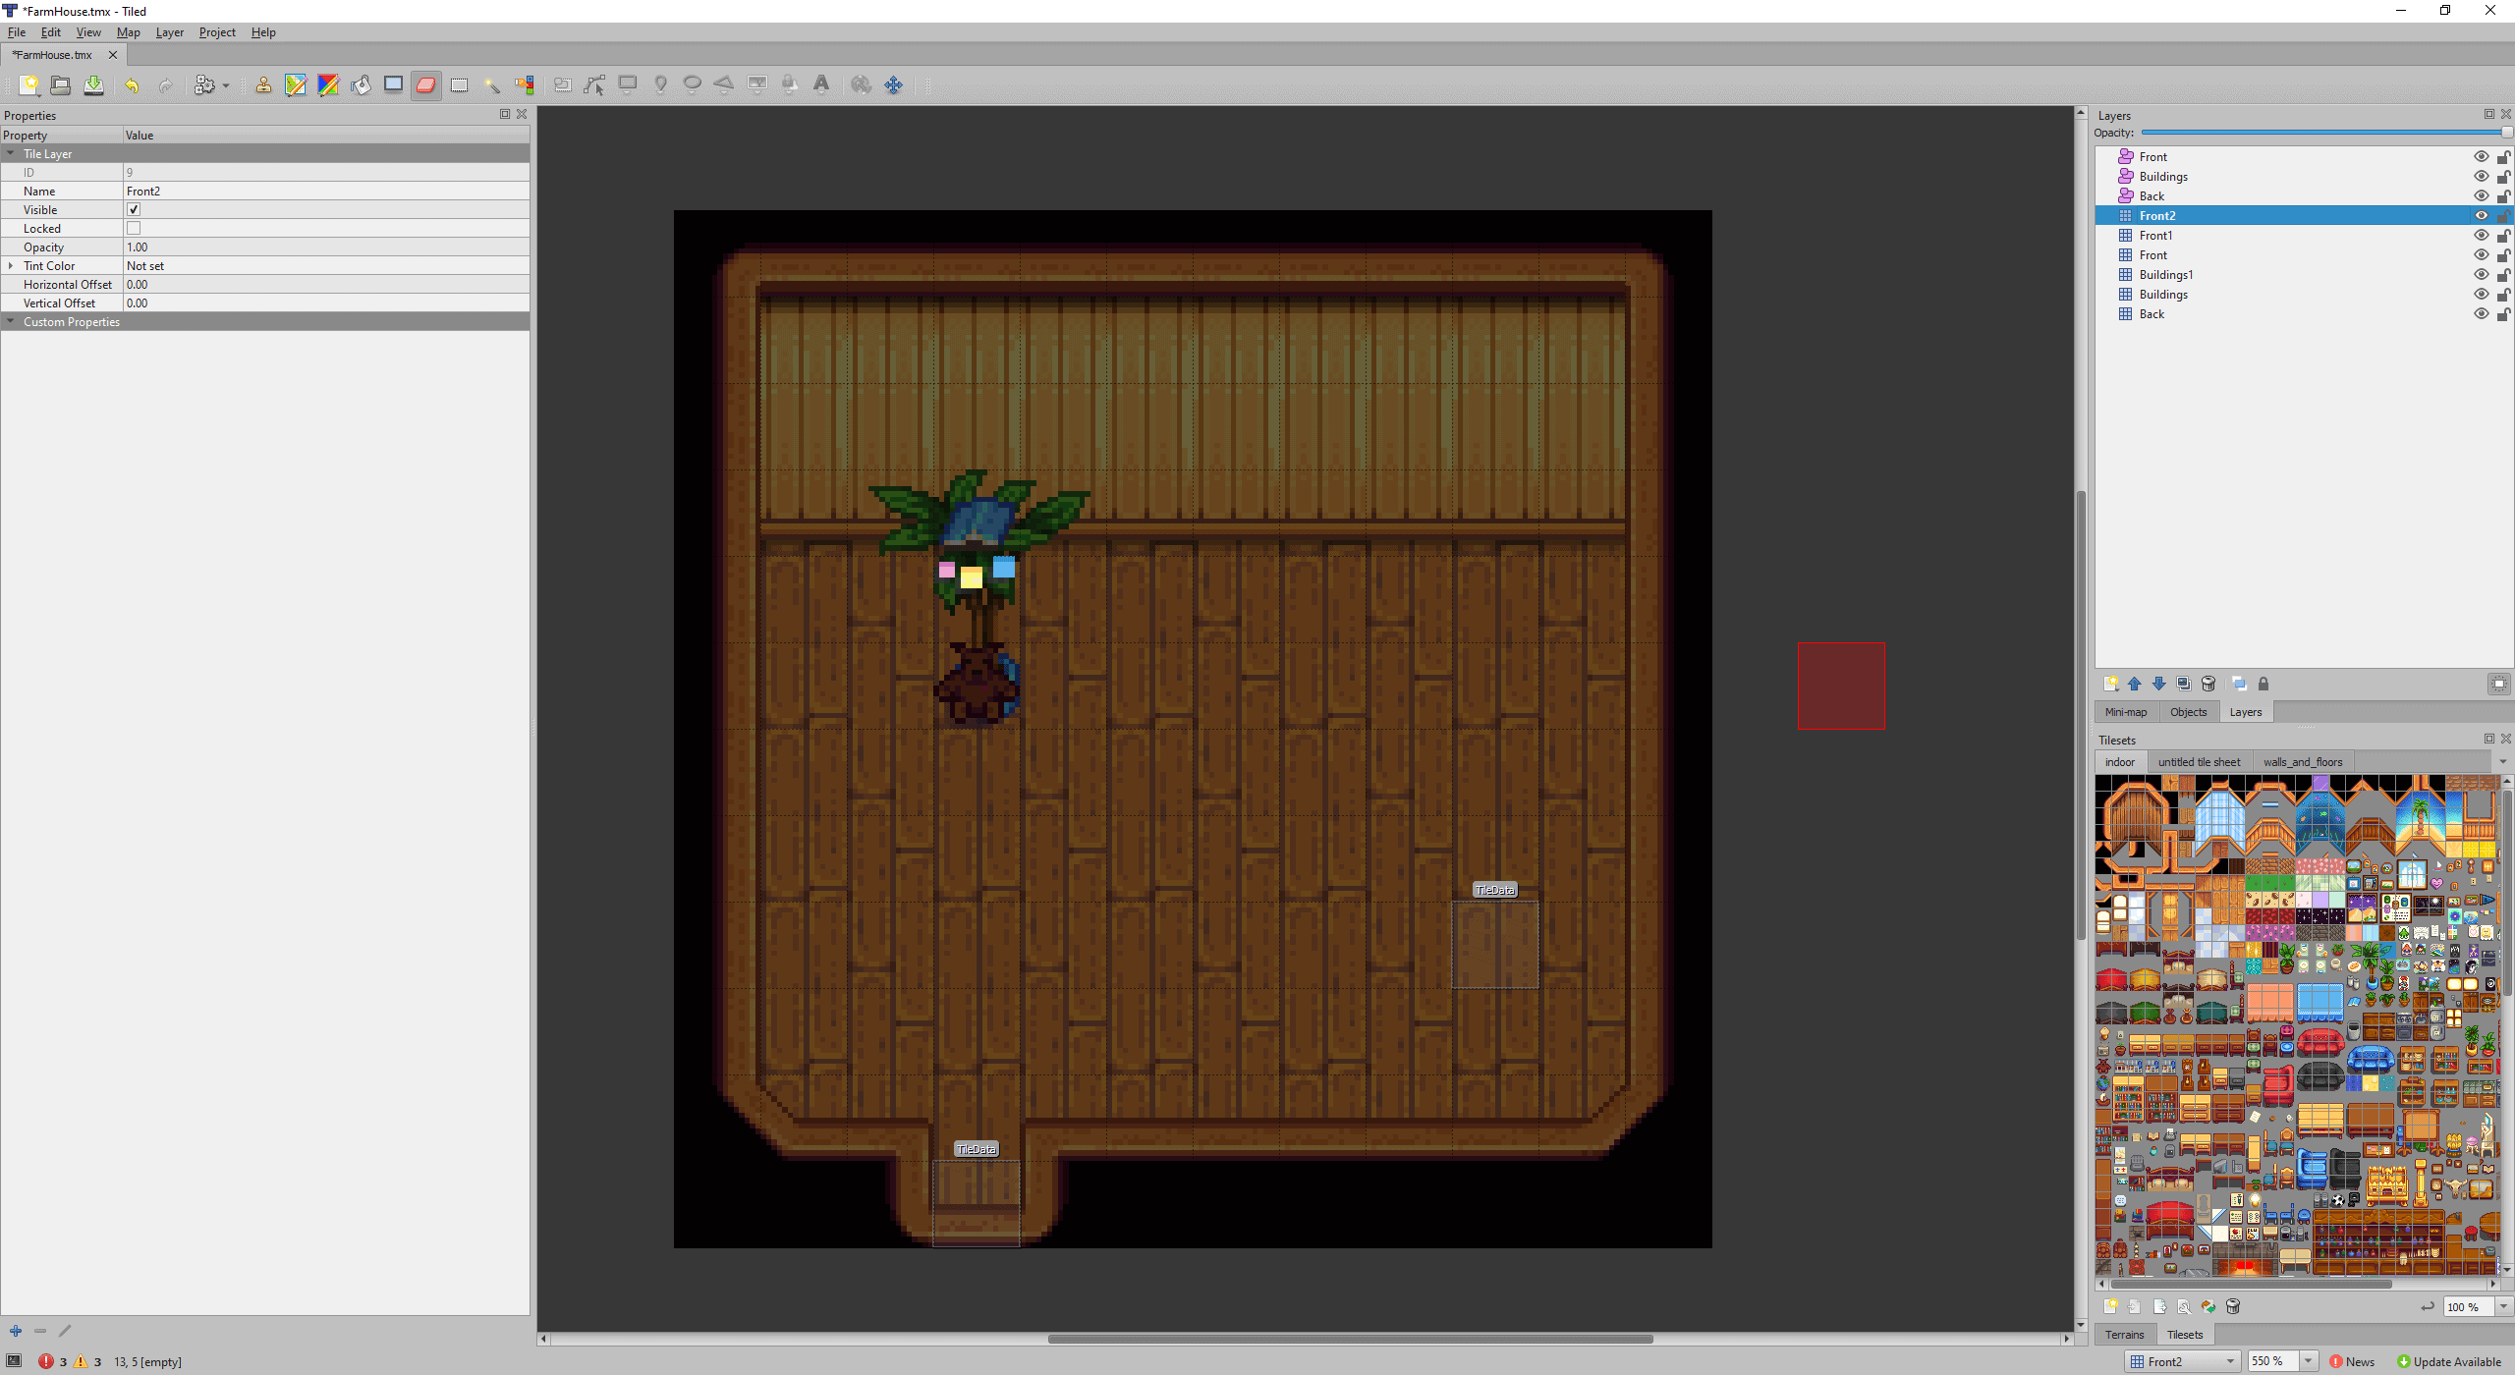Click the replace tileset icon
Viewport: 2515px width, 1375px height.
(2208, 1306)
